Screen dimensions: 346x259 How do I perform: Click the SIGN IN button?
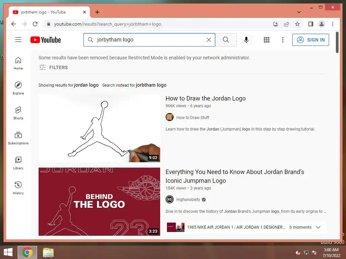[311, 40]
